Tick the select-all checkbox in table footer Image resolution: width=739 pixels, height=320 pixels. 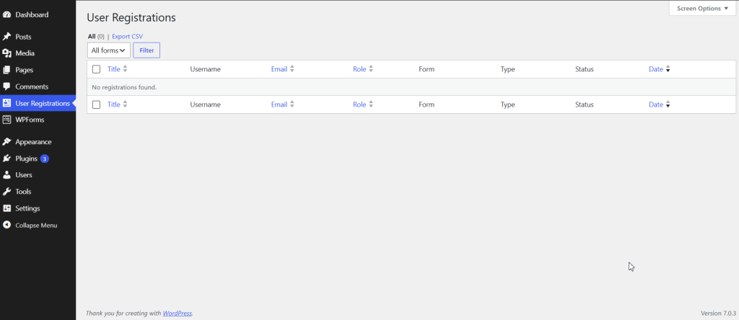click(97, 105)
